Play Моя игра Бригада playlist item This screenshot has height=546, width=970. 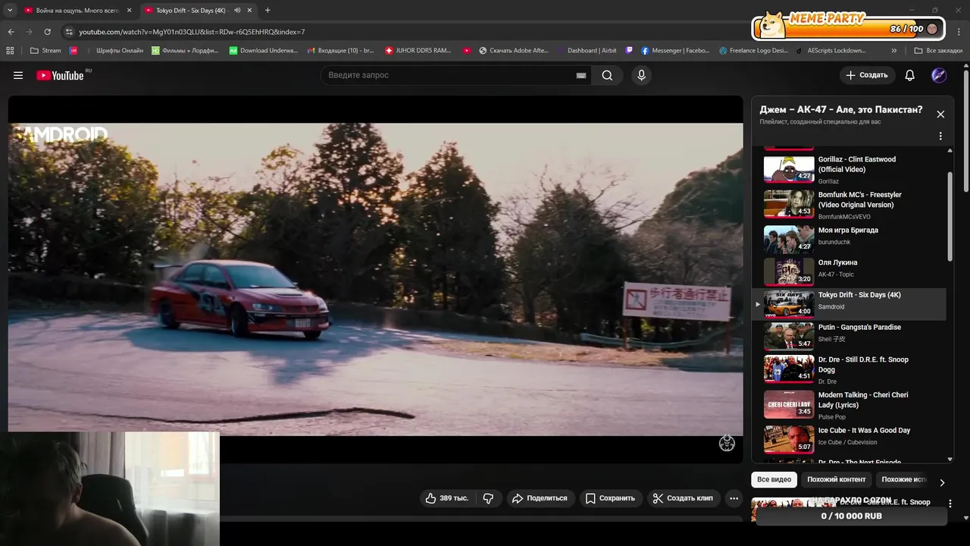(x=850, y=238)
